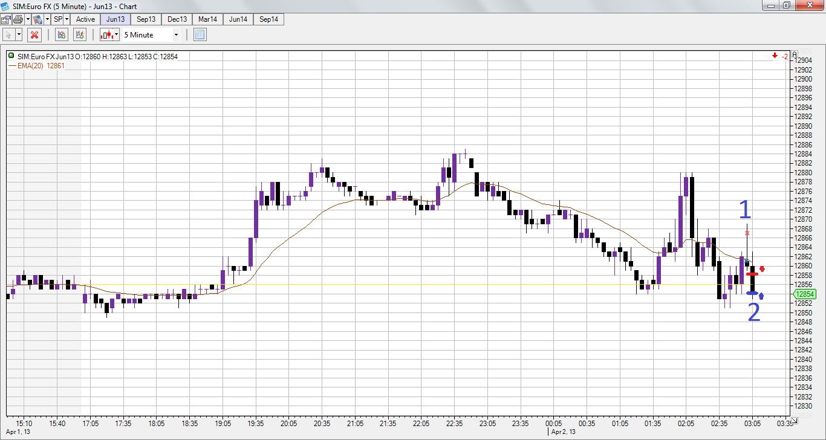Screen dimensions: 826x440
Task: Click the 12904 price axis label
Action: pos(804,60)
